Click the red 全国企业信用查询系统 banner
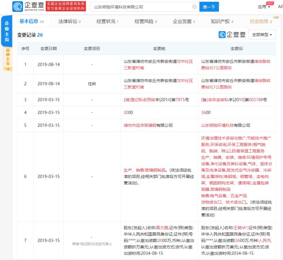 point(66,6)
